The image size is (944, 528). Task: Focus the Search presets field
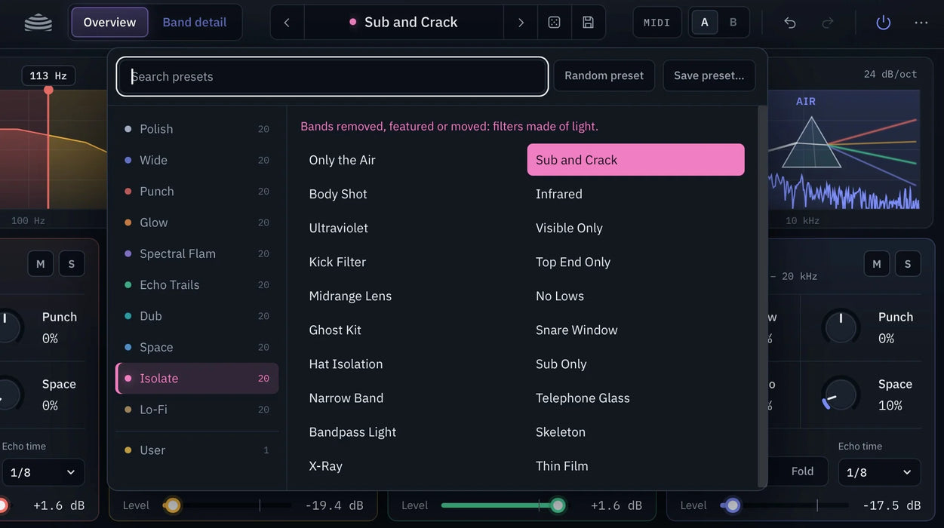coord(332,76)
